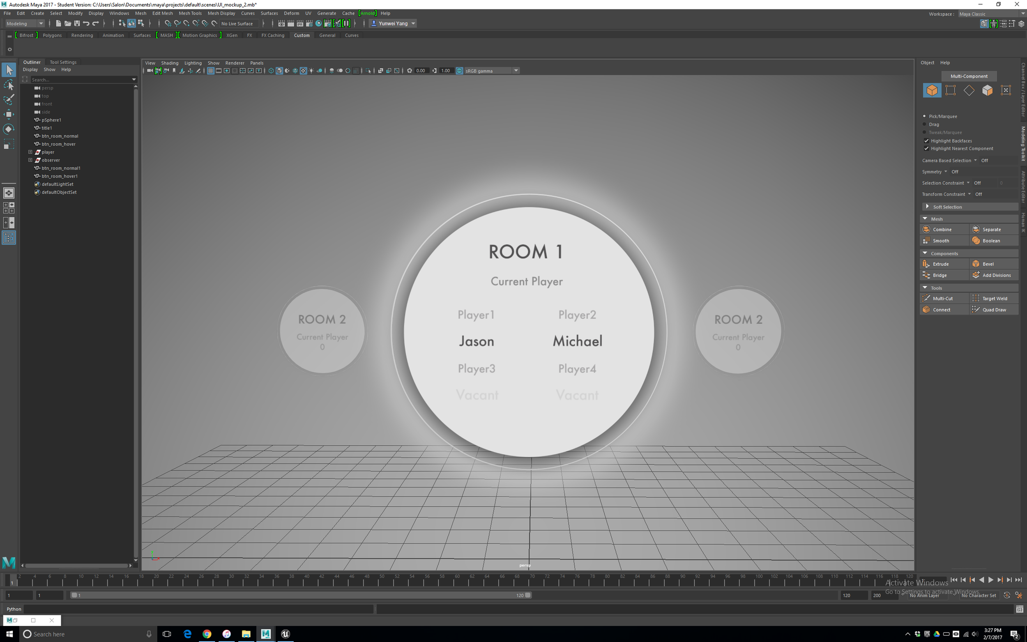Open the Camera Based Selection dropdown
This screenshot has width=1027, height=642.
[975, 160]
